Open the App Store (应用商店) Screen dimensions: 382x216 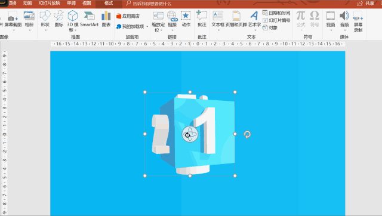128,16
